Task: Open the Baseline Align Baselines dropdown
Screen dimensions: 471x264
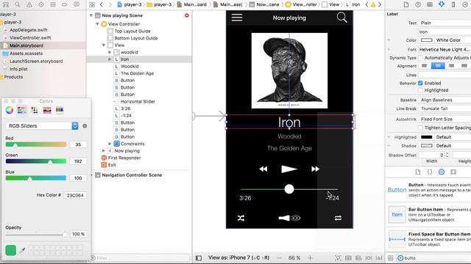Action: (445, 100)
